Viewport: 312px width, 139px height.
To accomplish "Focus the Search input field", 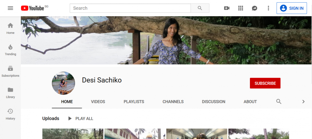I will (x=130, y=8).
